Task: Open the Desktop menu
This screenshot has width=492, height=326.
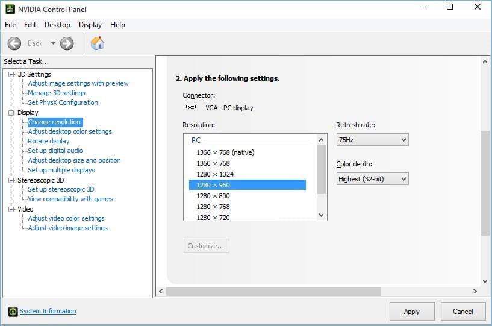Action: pos(57,25)
